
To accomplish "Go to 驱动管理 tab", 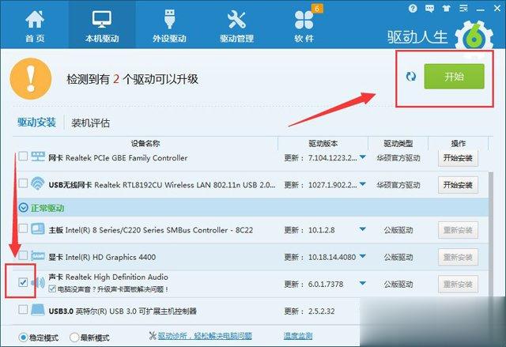I will [236, 26].
